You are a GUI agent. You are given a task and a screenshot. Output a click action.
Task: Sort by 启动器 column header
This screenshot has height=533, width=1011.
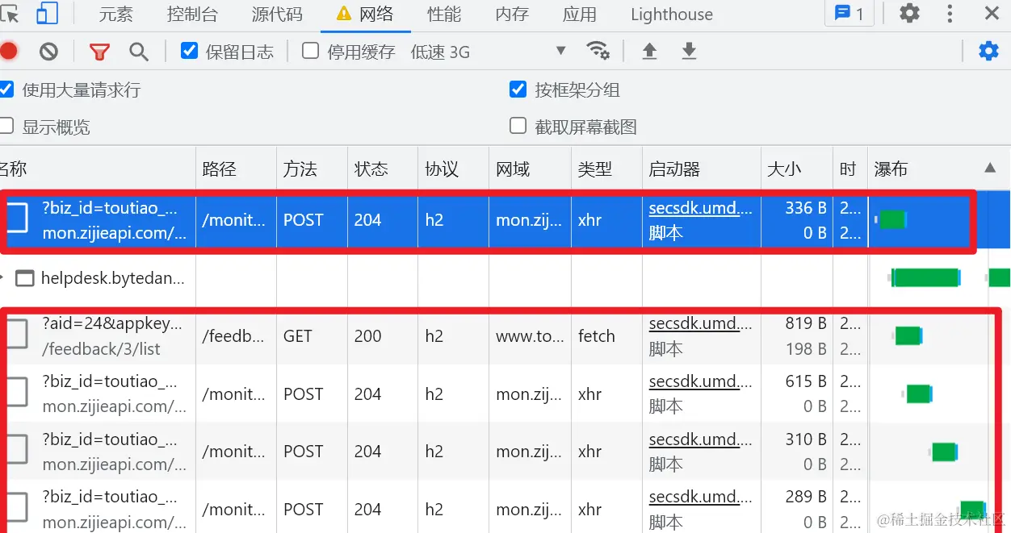[701, 169]
